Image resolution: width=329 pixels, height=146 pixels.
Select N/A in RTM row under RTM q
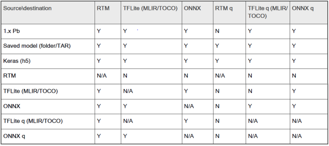click(220, 76)
